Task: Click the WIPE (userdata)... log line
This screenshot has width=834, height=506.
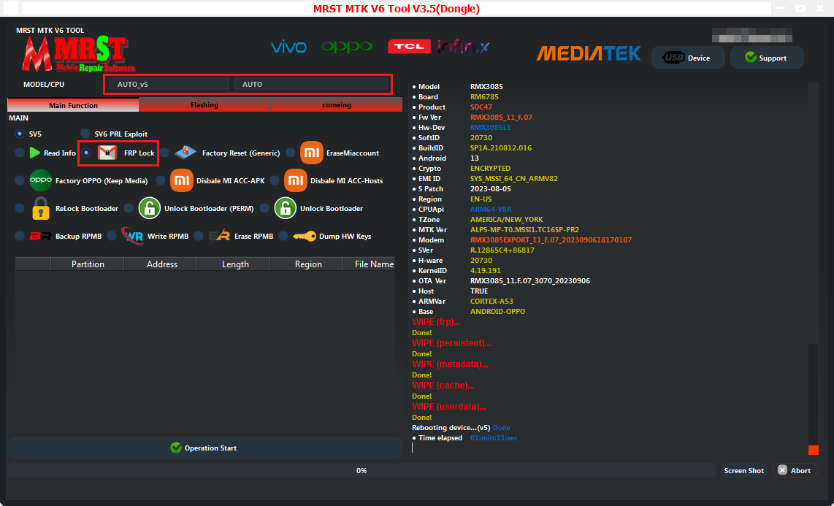Action: [449, 407]
